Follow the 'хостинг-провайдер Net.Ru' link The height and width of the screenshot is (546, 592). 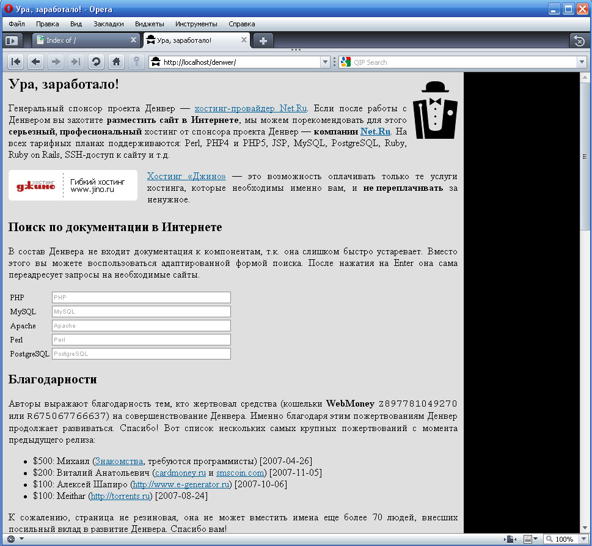pyautogui.click(x=250, y=108)
